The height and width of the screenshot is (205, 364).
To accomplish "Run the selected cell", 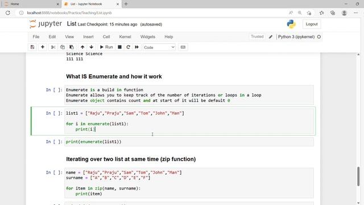I will point(106,47).
